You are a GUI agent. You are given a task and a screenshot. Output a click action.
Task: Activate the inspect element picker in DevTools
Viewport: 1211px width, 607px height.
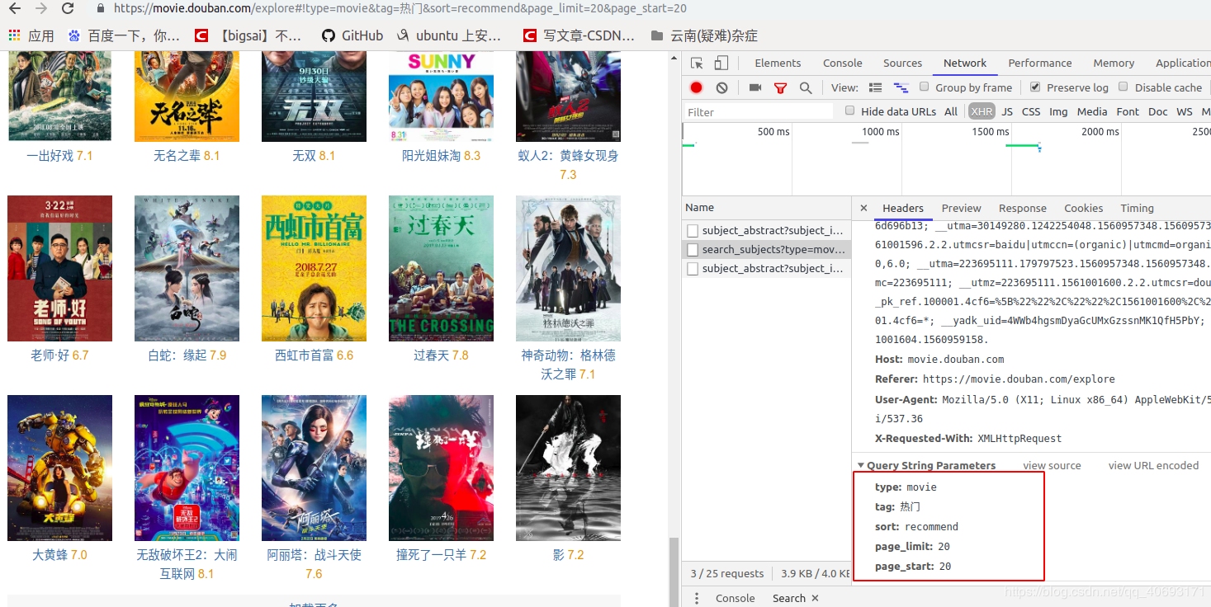(697, 63)
